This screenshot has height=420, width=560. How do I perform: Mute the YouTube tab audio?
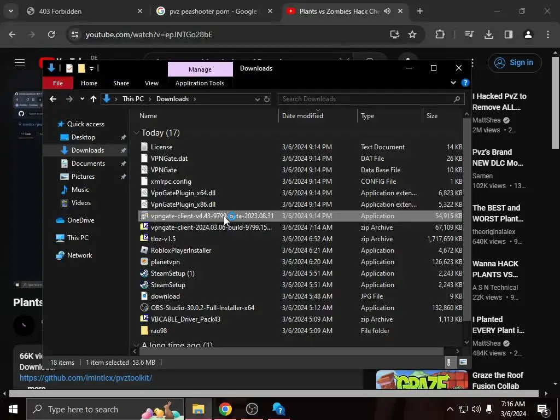387,11
